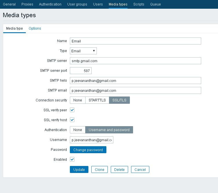Open the Type dropdown
This screenshot has width=218, height=193.
[83, 51]
